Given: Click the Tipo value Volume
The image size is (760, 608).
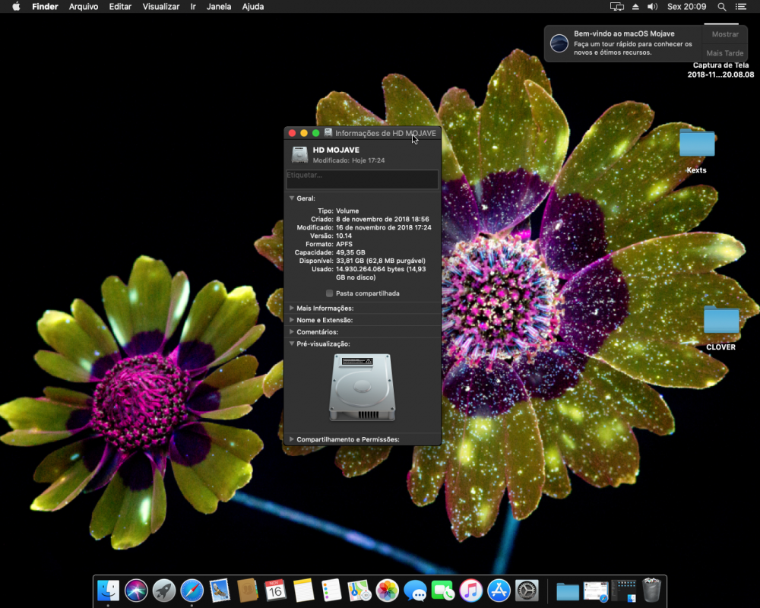Looking at the screenshot, I should click(x=347, y=211).
